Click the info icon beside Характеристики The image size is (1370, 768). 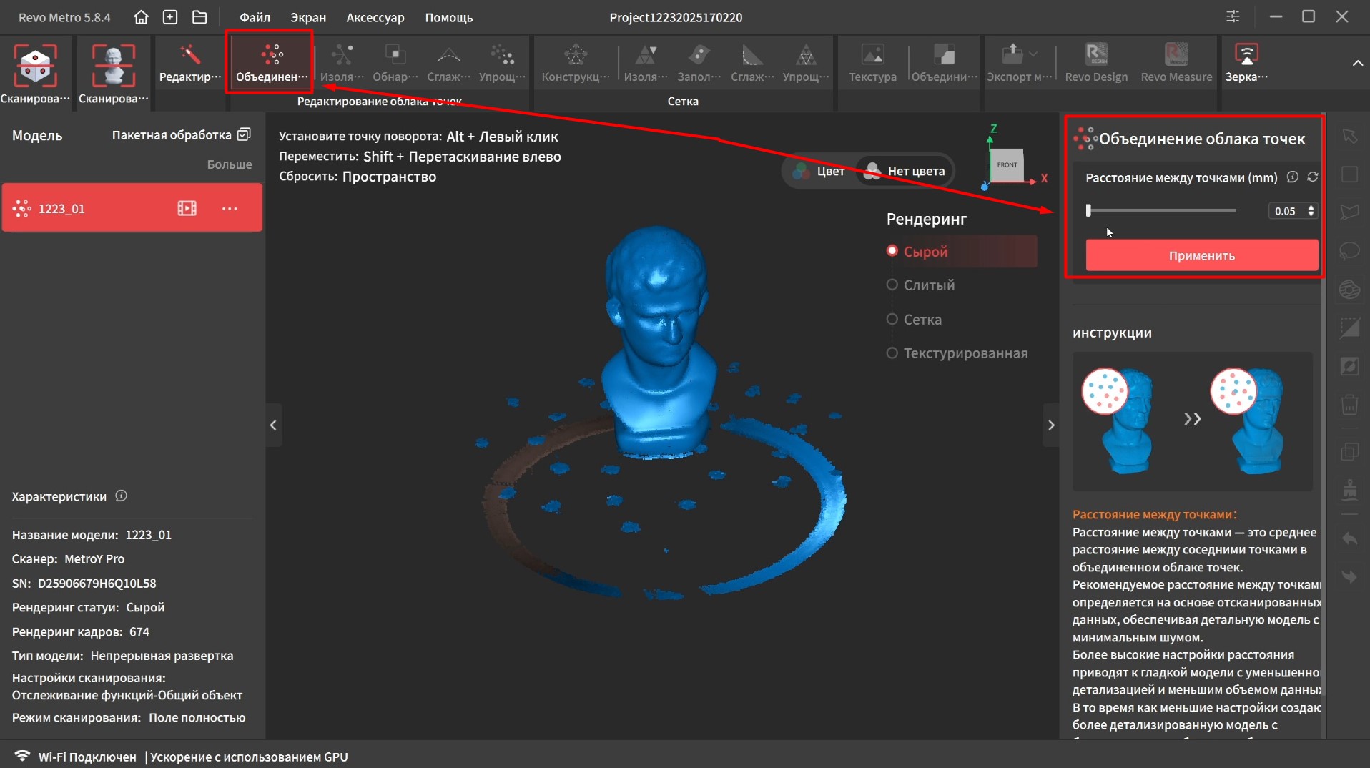[122, 496]
